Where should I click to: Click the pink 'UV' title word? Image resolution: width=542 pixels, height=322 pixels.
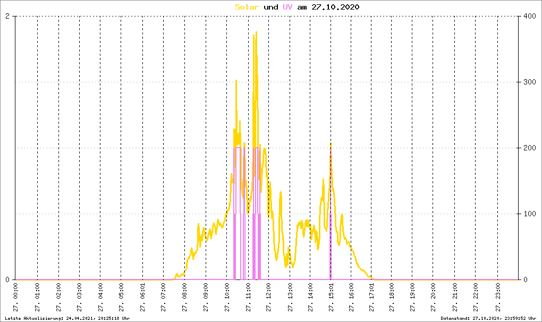click(287, 7)
